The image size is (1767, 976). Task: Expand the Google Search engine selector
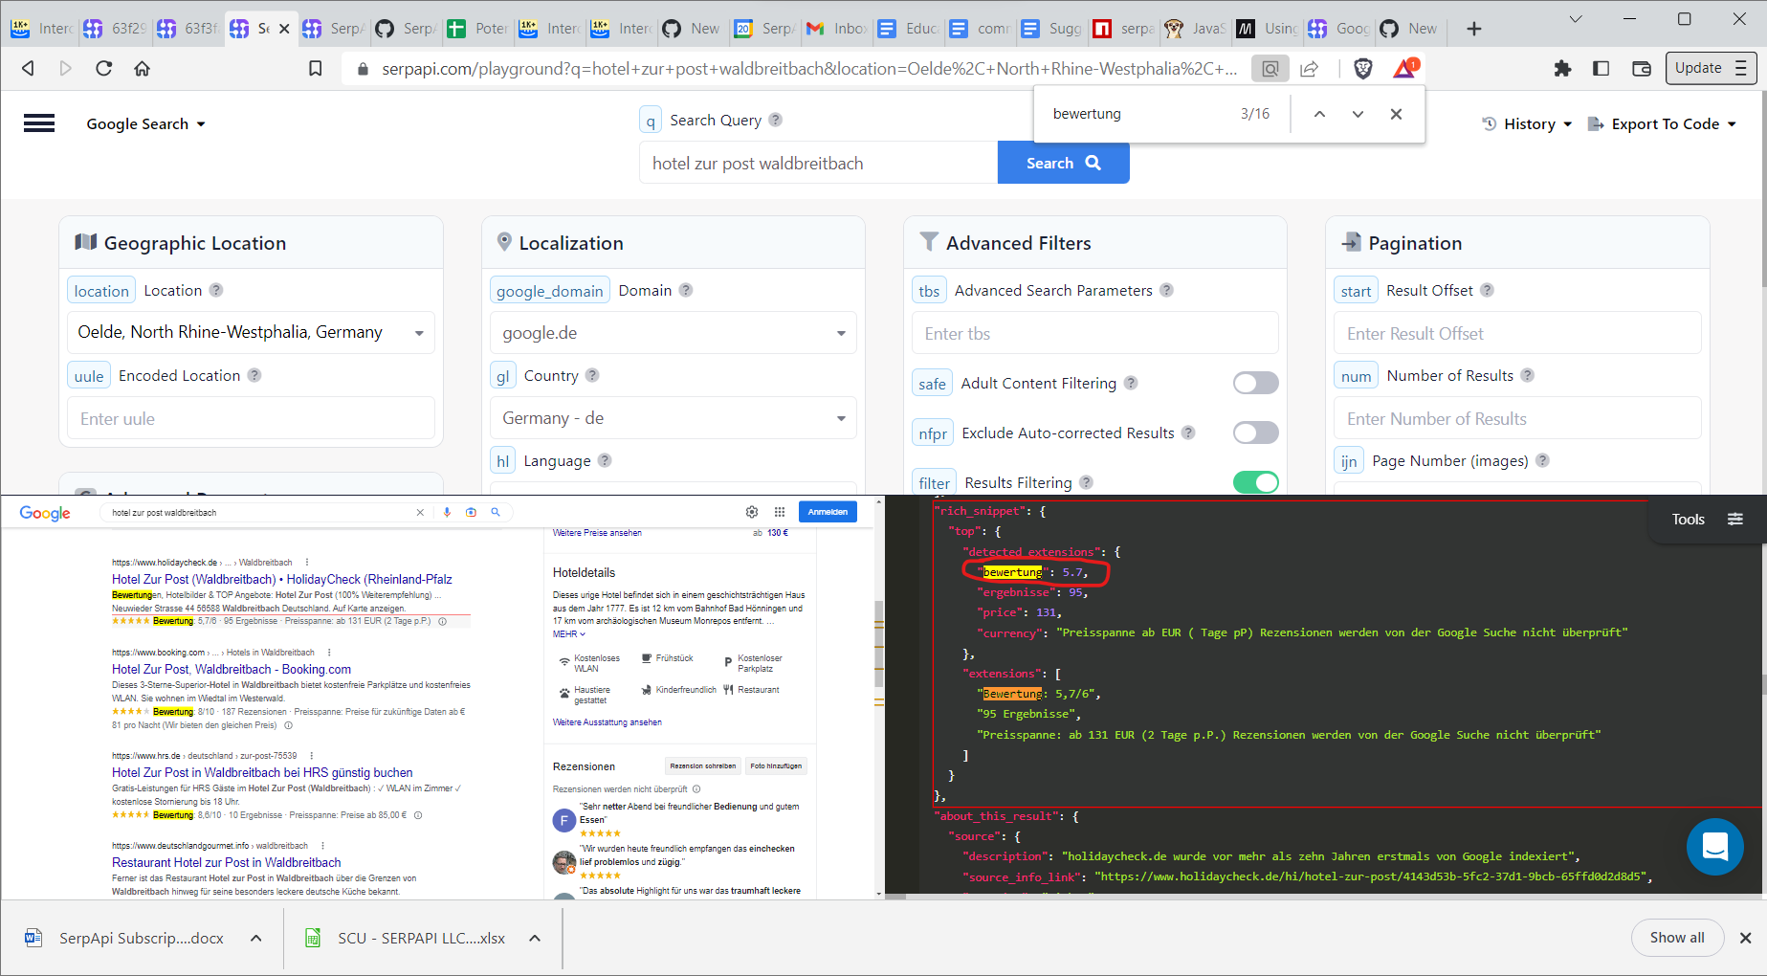(x=146, y=123)
